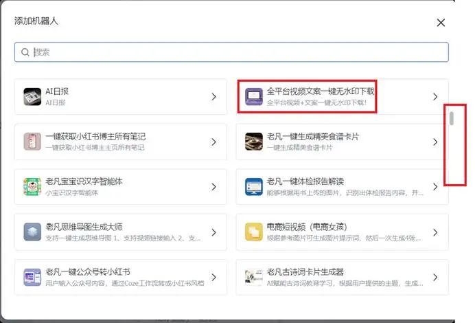Click description 小宝识汉字智能体
The image size is (475, 323).
[x=72, y=193]
